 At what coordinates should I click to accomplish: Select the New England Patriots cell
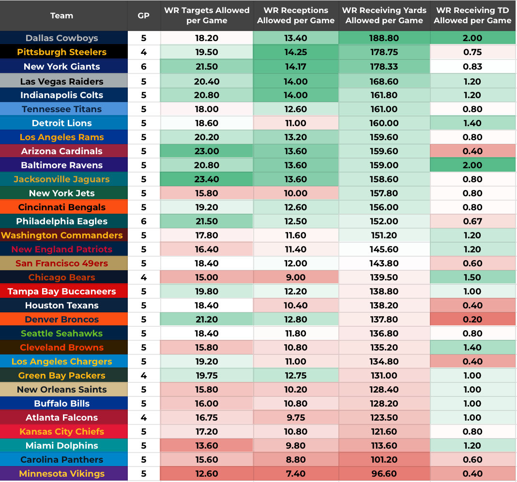click(x=63, y=249)
